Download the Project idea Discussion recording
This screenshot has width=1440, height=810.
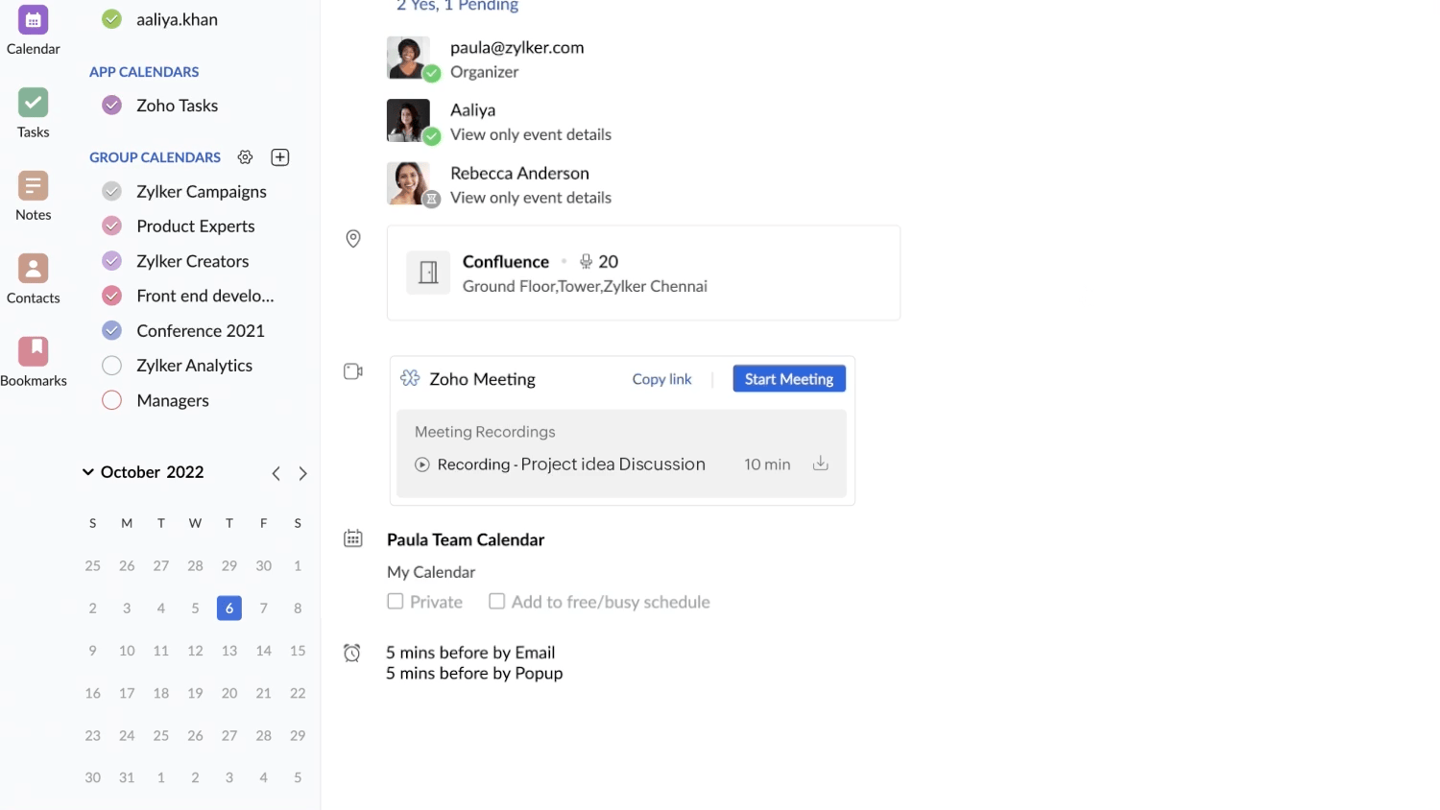pyautogui.click(x=821, y=464)
